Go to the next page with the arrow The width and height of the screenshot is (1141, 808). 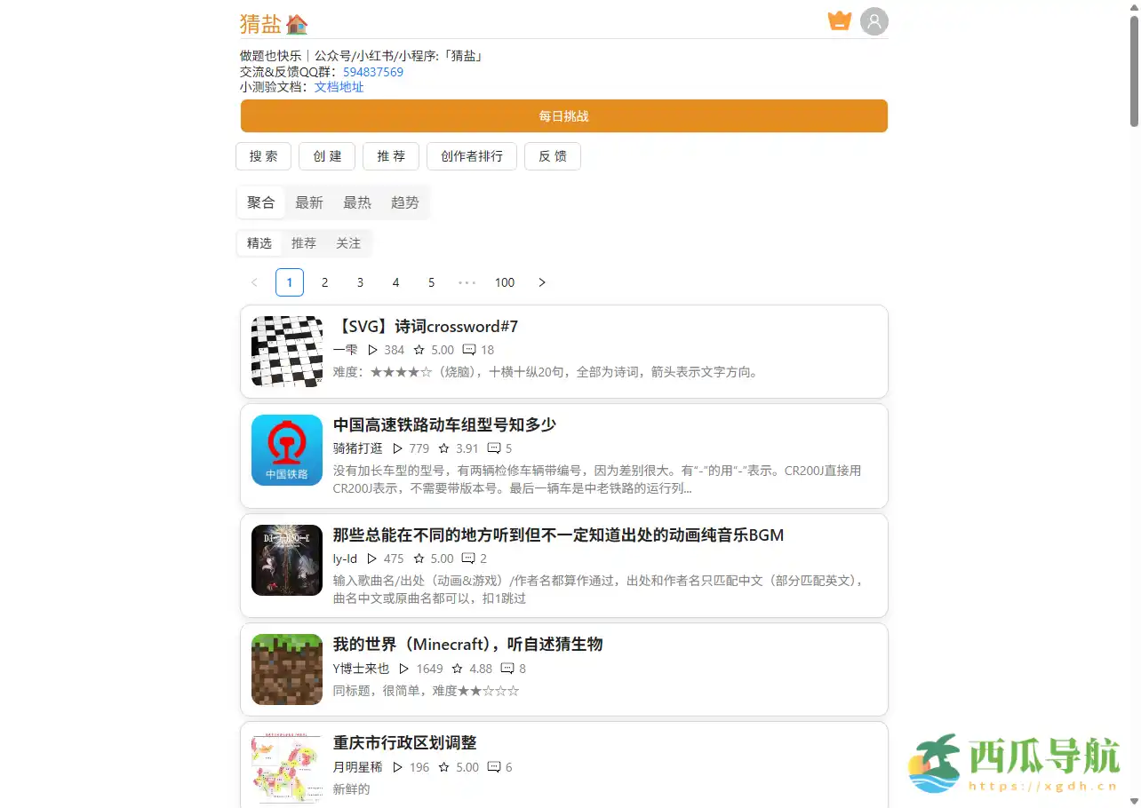tap(541, 282)
